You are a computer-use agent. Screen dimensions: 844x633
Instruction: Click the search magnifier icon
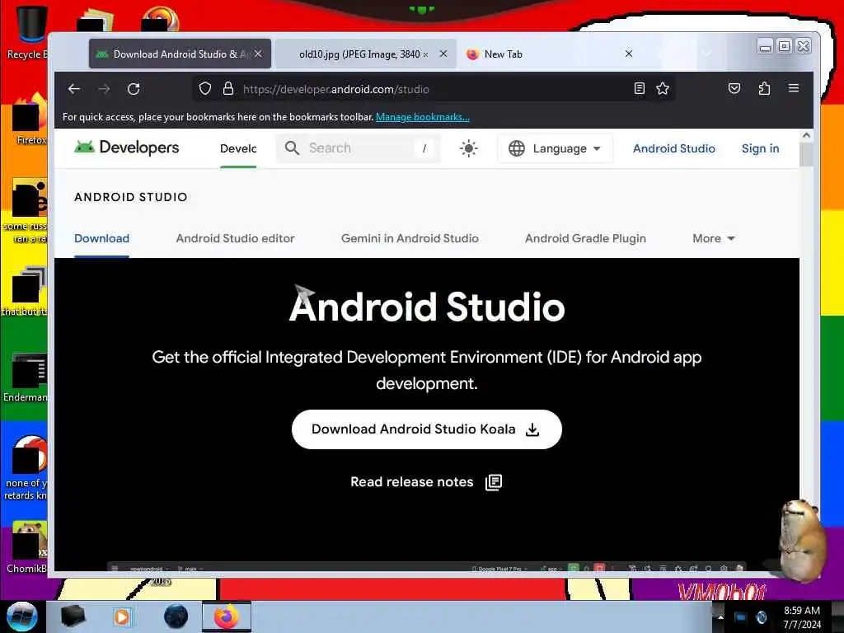point(292,148)
